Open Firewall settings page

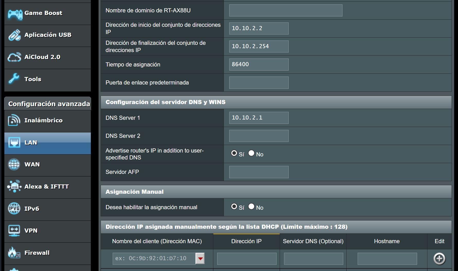48,254
